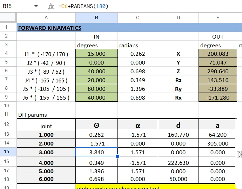242x189 pixels.
Task: Select radians cell 1.396 in row 8
Action: click(x=138, y=89)
